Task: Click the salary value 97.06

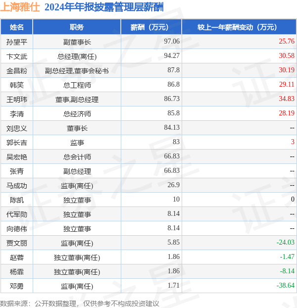Action: click(x=172, y=41)
